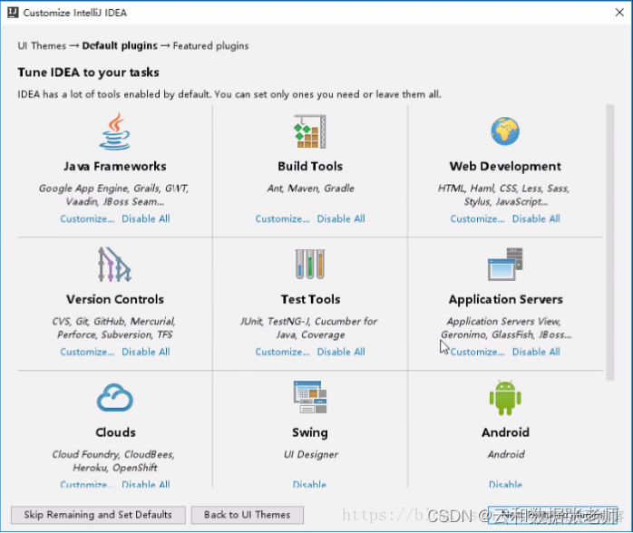Click the Swing UI designer icon
This screenshot has width=633, height=533.
click(x=310, y=397)
